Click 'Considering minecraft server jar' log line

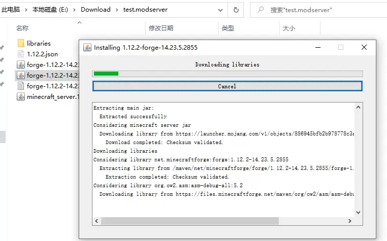[142, 125]
